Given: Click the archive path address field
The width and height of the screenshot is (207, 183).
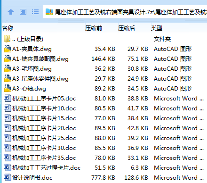Looking at the screenshot, I should coord(125,12).
